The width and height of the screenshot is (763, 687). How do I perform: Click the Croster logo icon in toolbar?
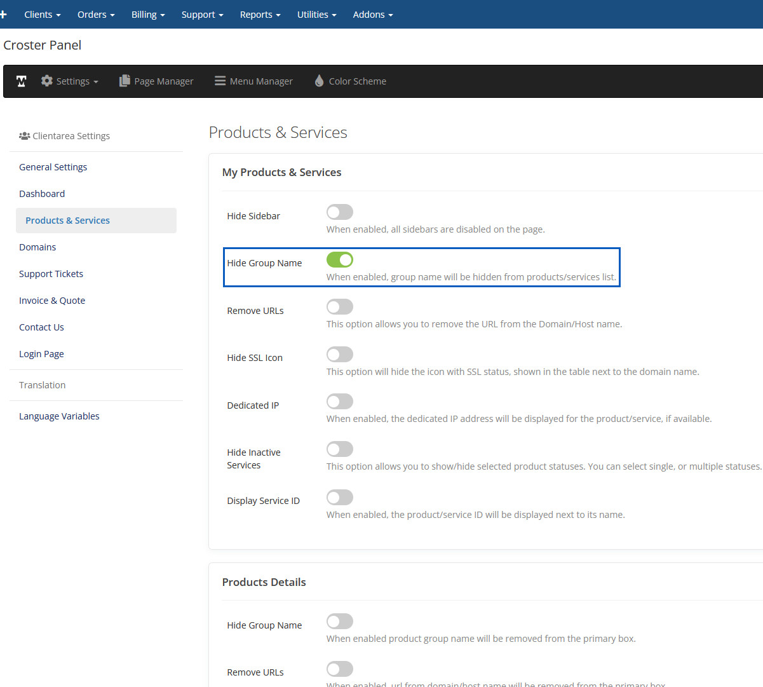click(22, 81)
